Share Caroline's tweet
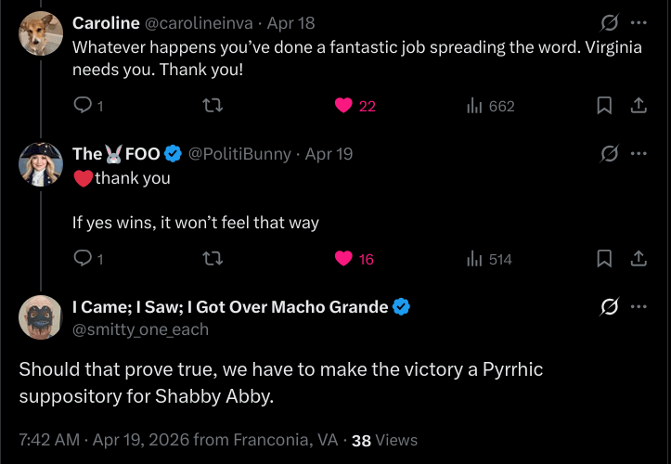The image size is (671, 464). [x=639, y=106]
